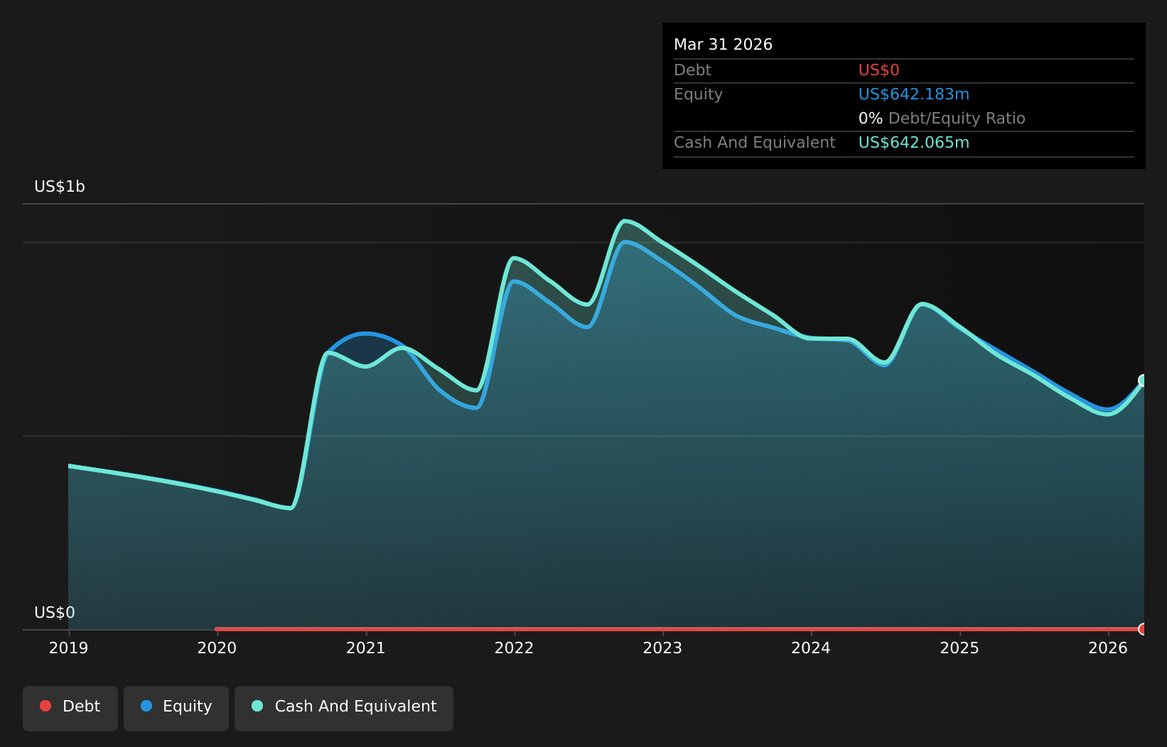Click the Equity row label in tooltip
Screen dimensions: 1167x747
click(698, 94)
